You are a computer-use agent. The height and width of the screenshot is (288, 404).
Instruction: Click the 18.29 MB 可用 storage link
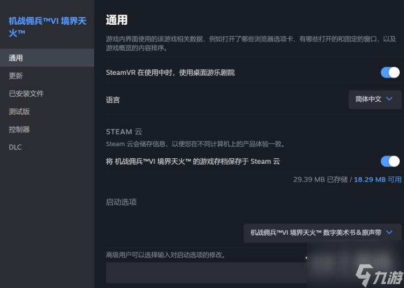(378, 179)
